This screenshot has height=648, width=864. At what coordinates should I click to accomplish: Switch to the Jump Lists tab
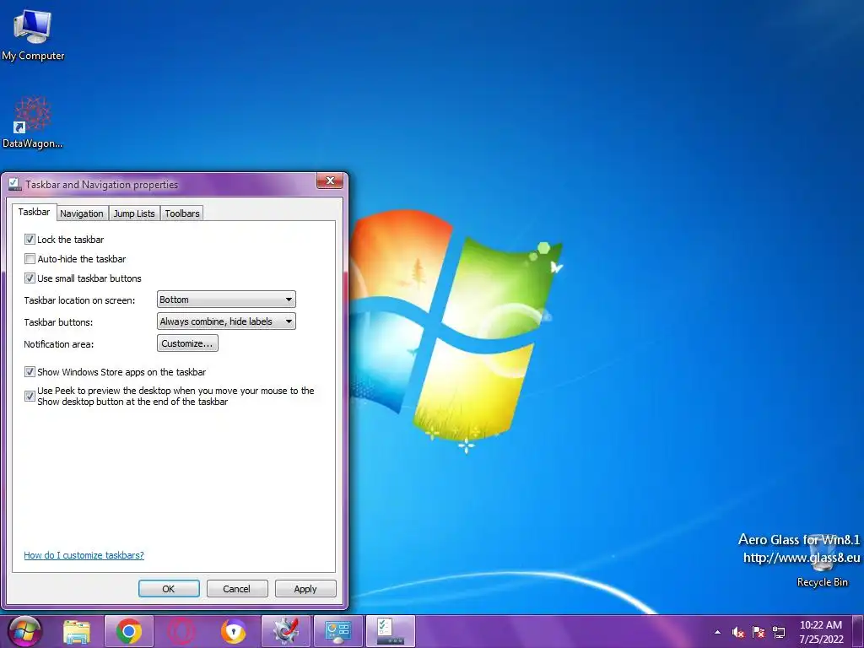(x=134, y=213)
